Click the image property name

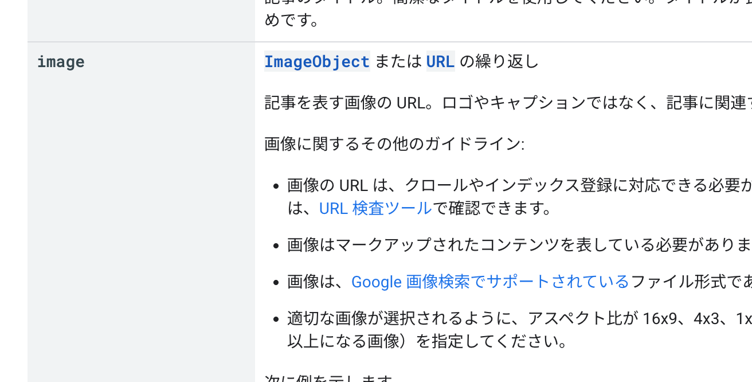click(x=61, y=62)
